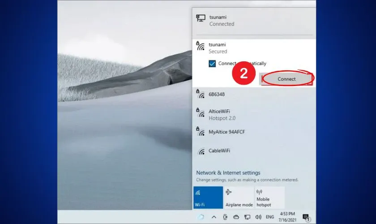Open the clock showing 4:53 PM

tap(287, 217)
